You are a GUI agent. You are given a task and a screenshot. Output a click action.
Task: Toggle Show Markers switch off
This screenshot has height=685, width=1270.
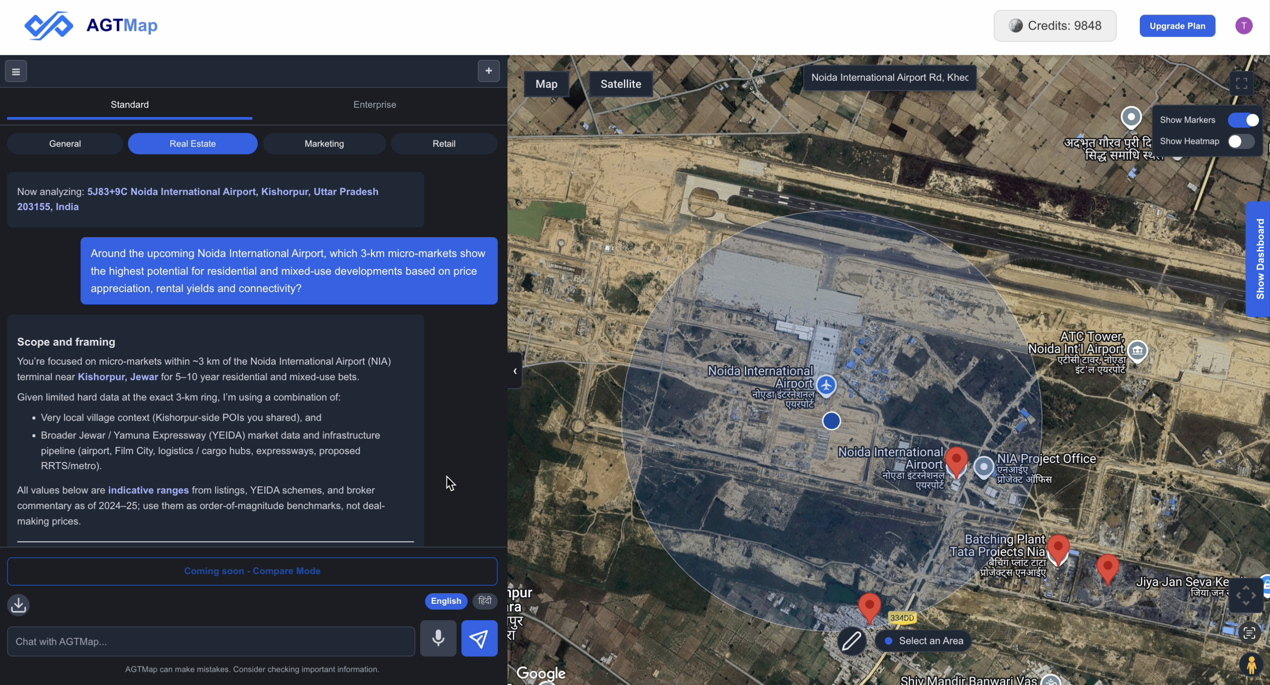point(1244,120)
